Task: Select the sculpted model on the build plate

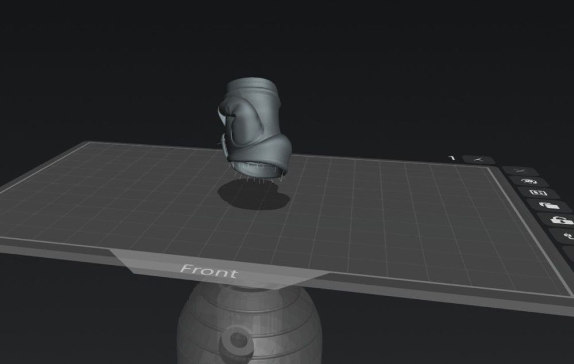Action: 255,123
